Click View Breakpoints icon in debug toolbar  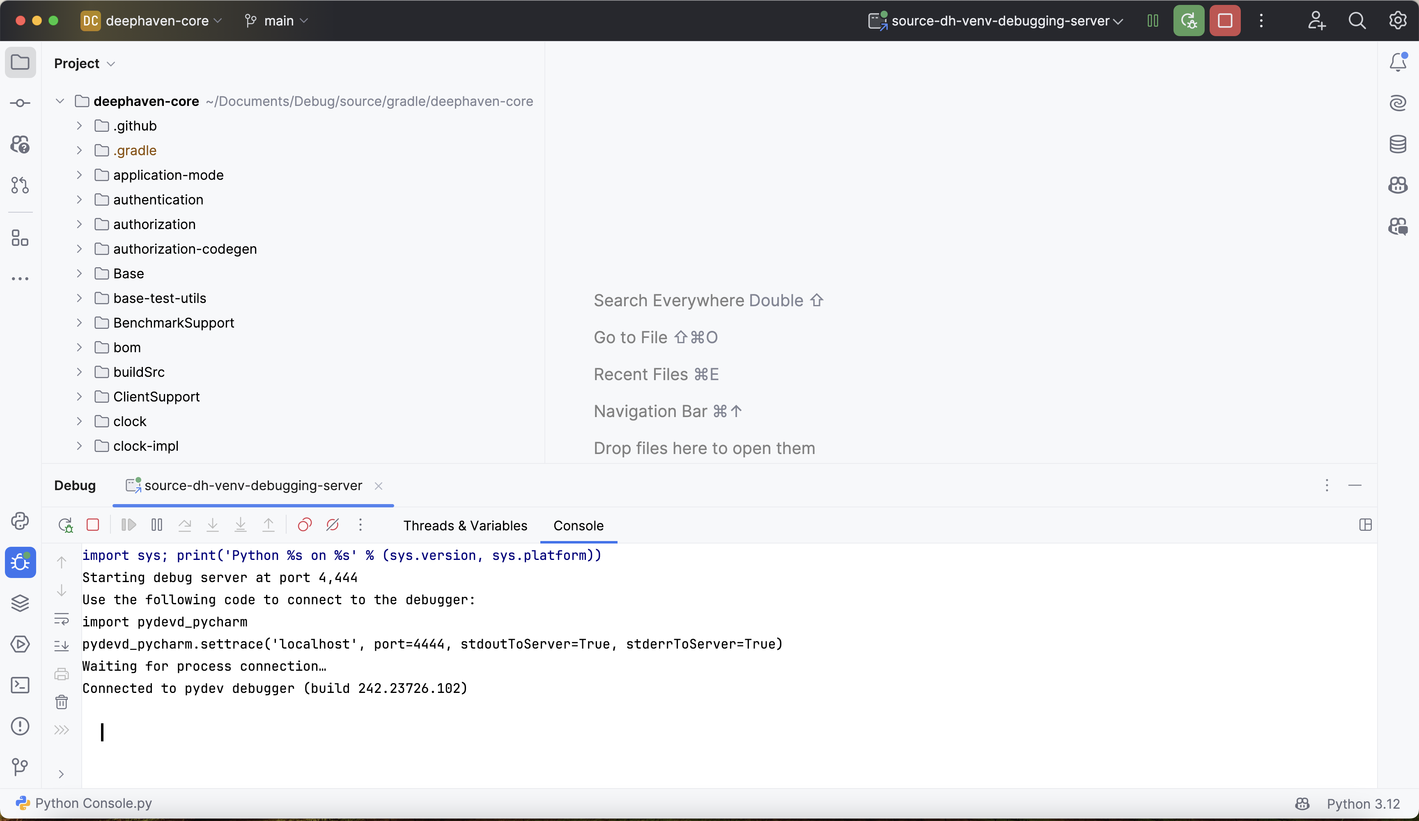coord(305,525)
